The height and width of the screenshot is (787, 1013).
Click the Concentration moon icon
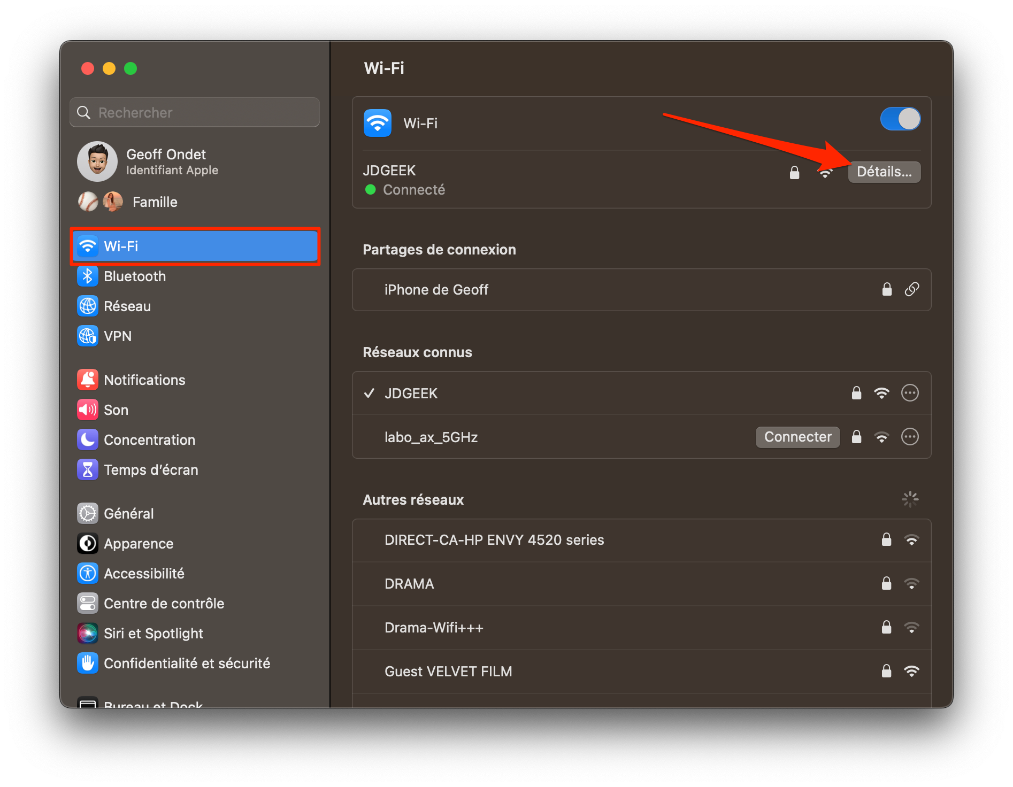tap(88, 439)
